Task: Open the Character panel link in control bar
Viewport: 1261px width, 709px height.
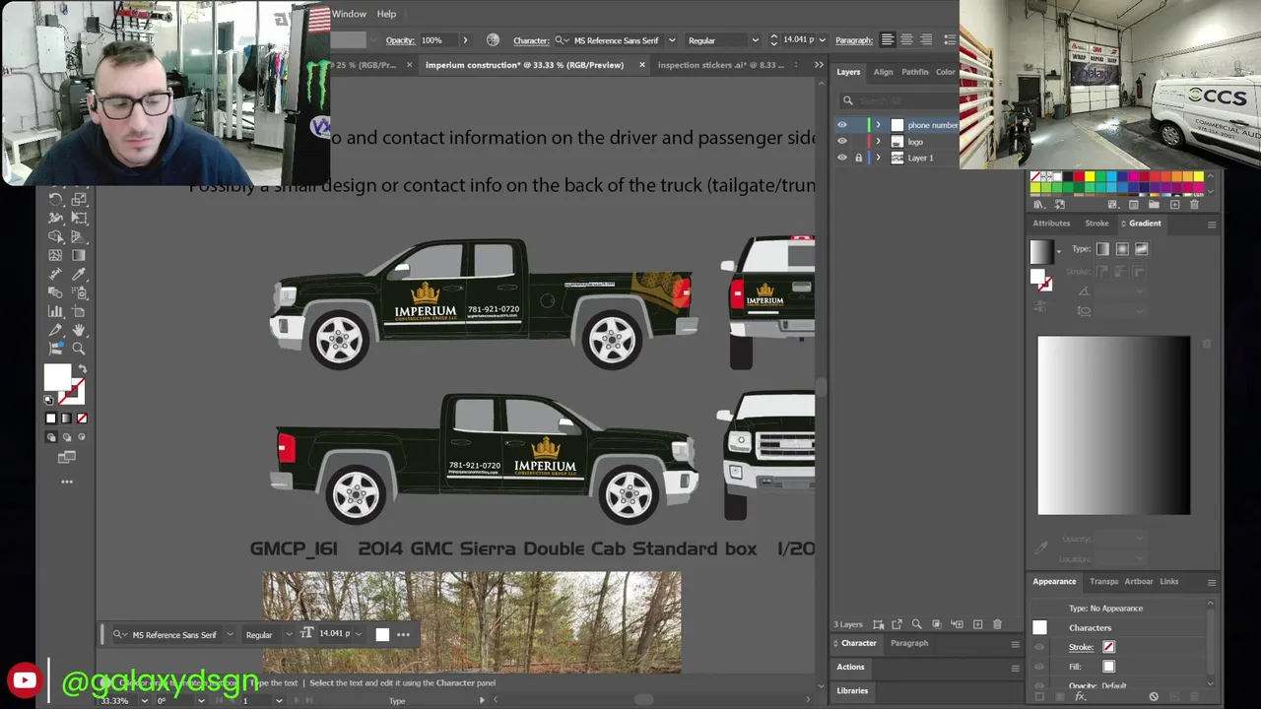Action: 531,40
